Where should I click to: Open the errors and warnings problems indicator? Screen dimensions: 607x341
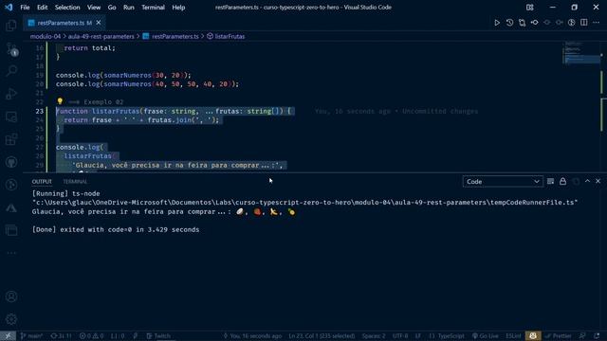point(91,336)
